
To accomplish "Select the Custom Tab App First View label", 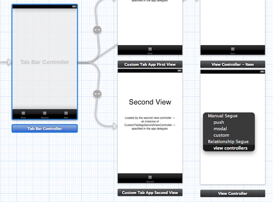I will click(150, 64).
